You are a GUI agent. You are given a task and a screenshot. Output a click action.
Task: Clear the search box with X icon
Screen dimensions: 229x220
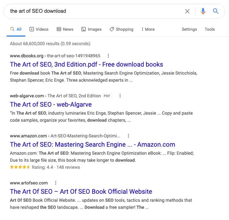(x=187, y=11)
